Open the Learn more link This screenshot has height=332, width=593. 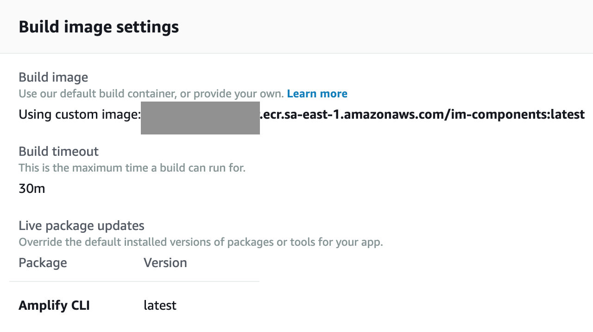click(317, 93)
